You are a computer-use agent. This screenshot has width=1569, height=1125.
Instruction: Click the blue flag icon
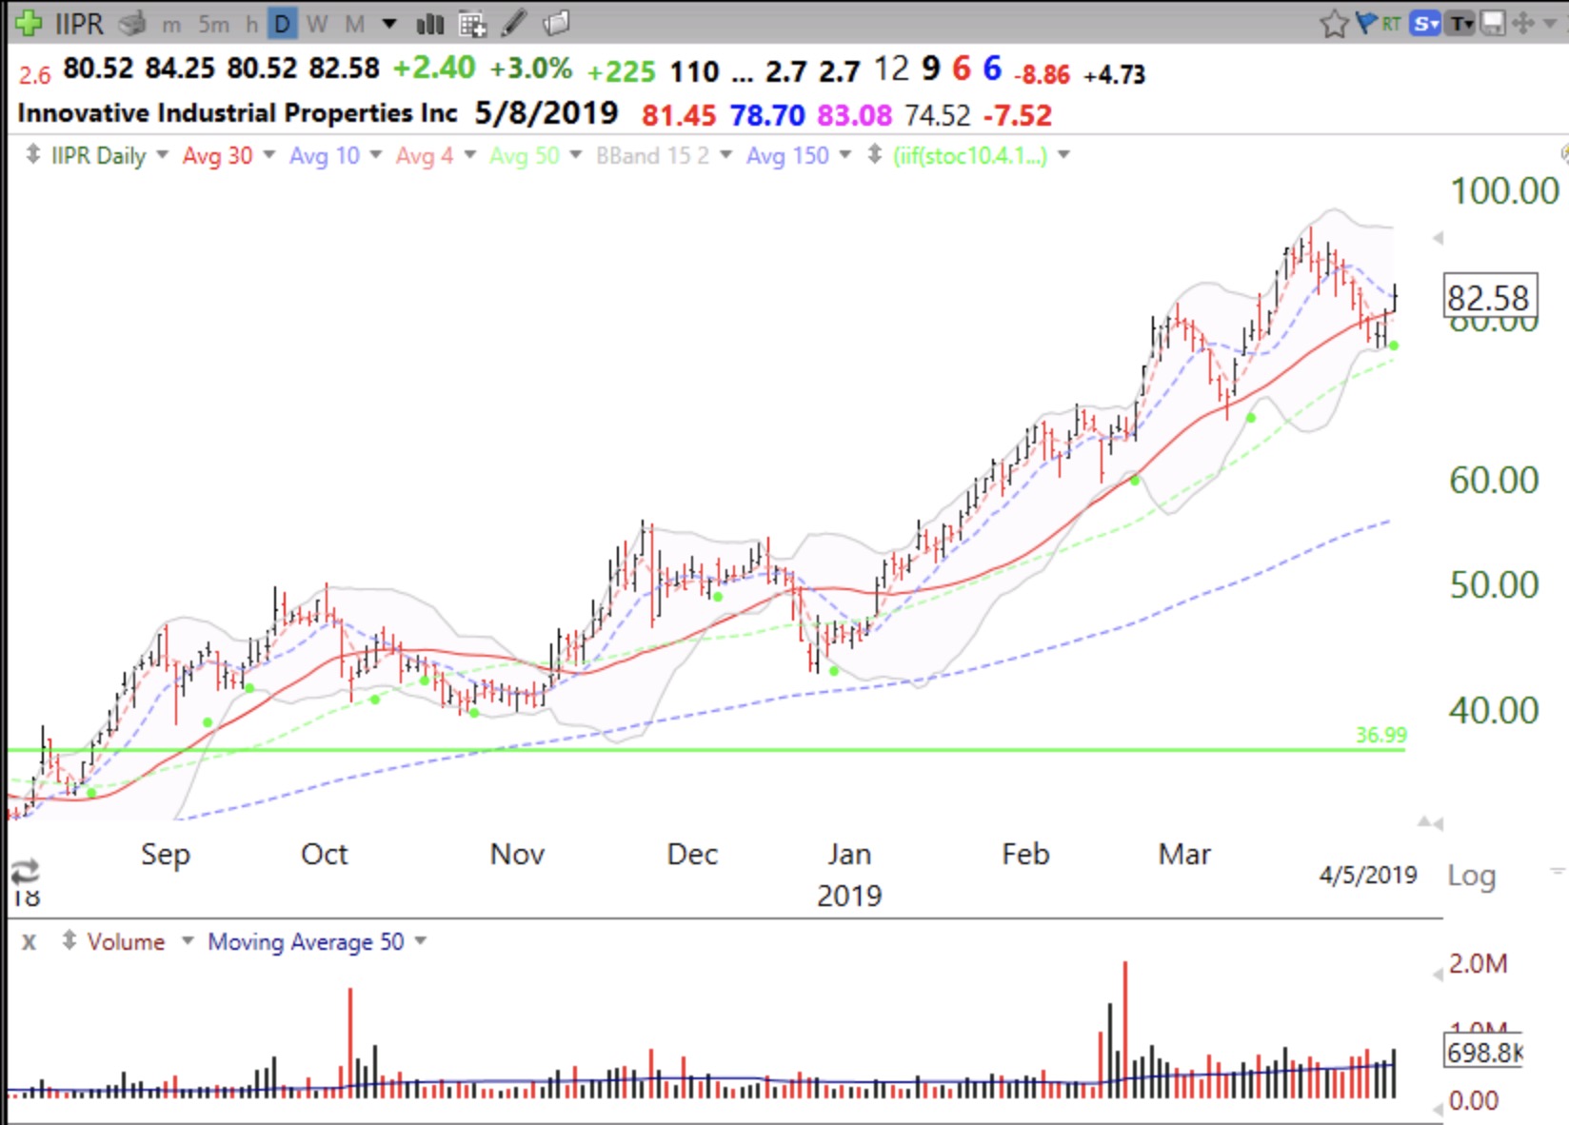1367,23
